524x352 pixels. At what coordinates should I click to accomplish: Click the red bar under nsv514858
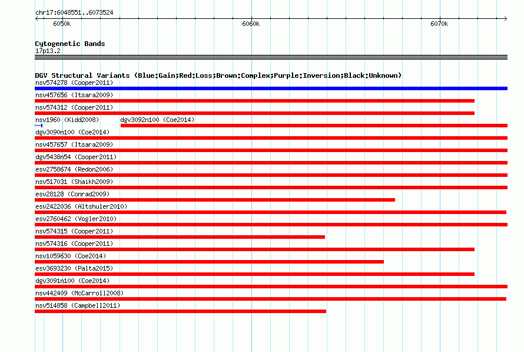tap(181, 311)
